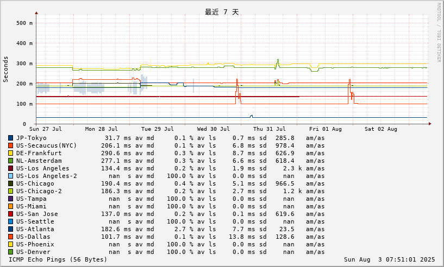Click the 500 m y-axis tick label
Viewport: 444px width, 267px height.
(x=24, y=23)
